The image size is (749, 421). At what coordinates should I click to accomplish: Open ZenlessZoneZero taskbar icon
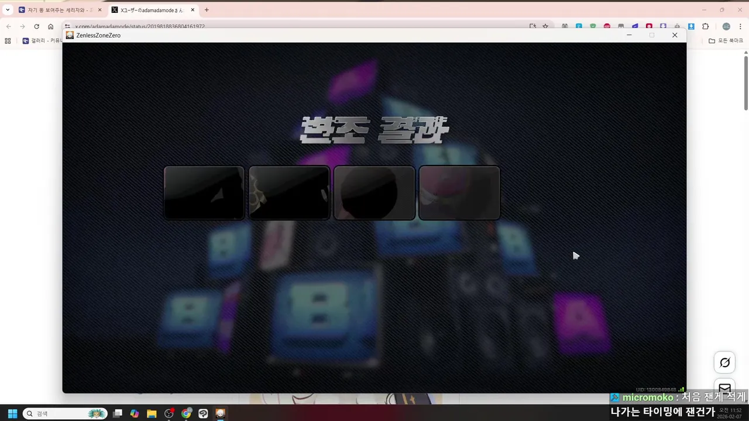pyautogui.click(x=220, y=413)
